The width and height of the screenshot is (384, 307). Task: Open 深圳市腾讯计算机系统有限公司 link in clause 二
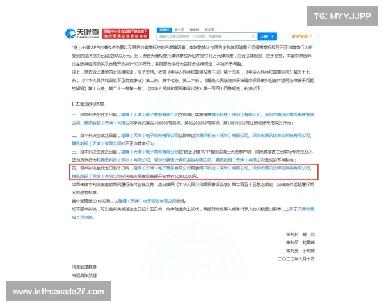coord(281,135)
